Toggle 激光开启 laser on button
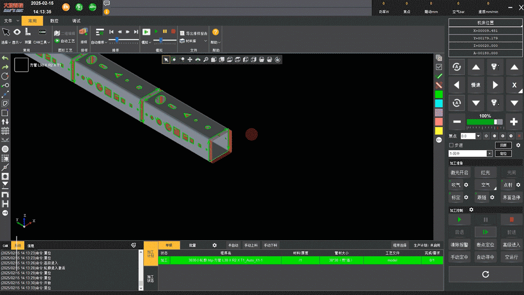This screenshot has height=295, width=524. (x=459, y=172)
